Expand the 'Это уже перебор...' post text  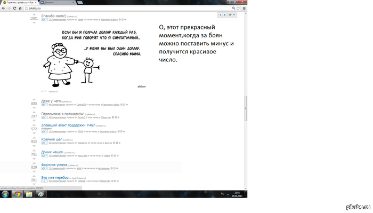coord(44,181)
